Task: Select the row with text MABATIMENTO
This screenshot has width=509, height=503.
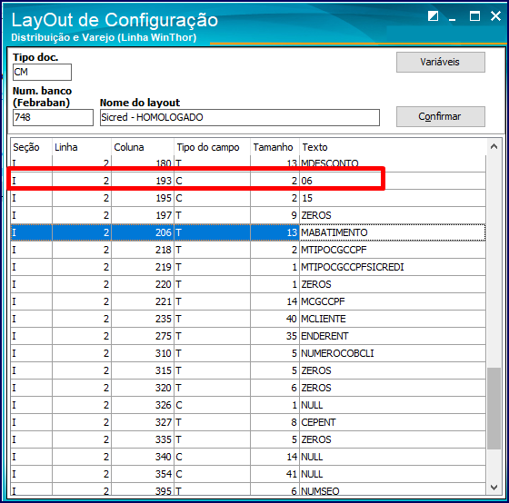Action: [248, 232]
